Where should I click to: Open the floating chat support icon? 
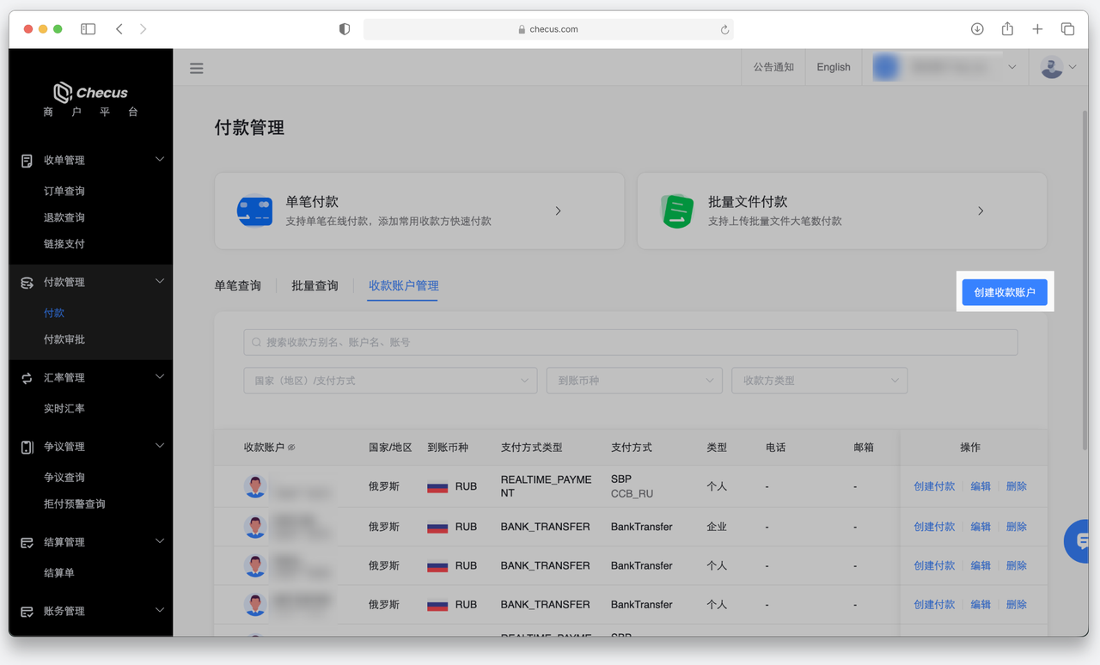click(1080, 541)
